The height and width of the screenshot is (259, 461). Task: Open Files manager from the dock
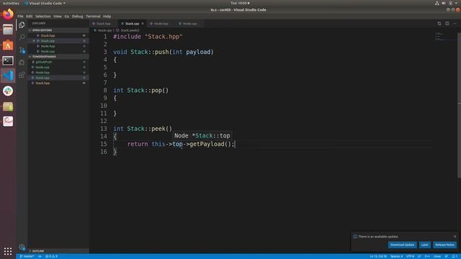[8, 29]
